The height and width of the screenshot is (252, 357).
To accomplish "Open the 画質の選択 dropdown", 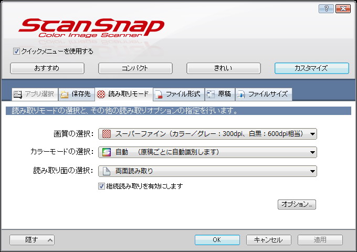I will click(207, 134).
